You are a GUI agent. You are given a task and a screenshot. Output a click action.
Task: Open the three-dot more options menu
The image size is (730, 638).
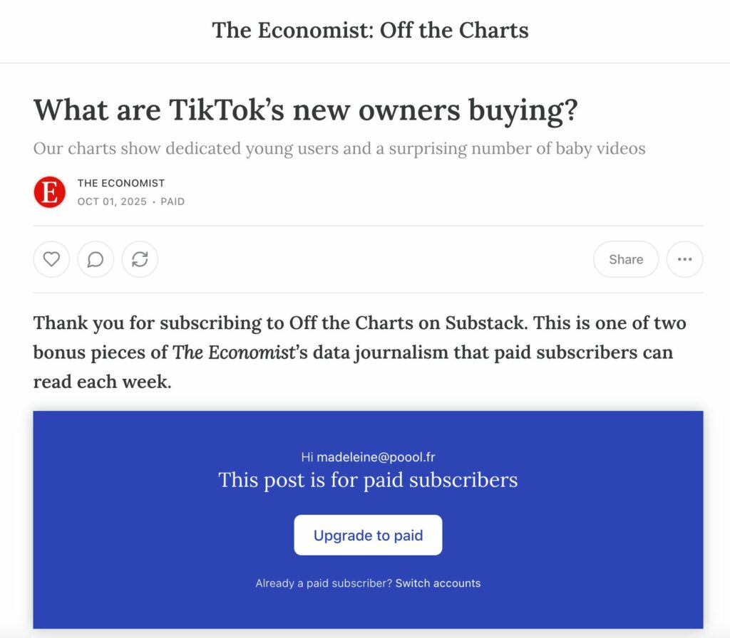click(684, 259)
